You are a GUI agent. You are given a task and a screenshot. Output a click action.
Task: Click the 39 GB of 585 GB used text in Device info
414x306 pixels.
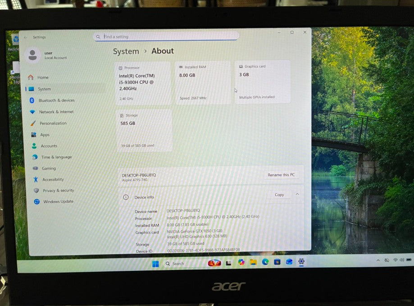click(x=186, y=243)
